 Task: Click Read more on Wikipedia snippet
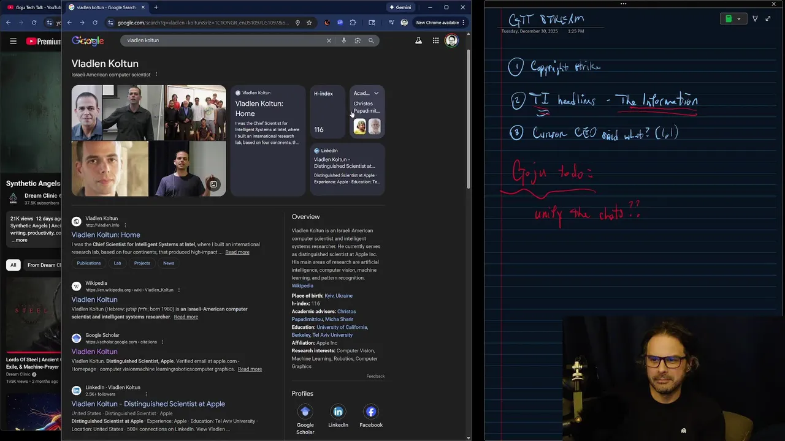point(186,317)
